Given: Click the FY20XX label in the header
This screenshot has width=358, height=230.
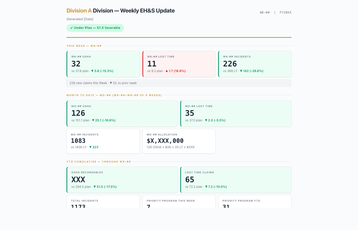Looking at the screenshot, I should click(285, 13).
